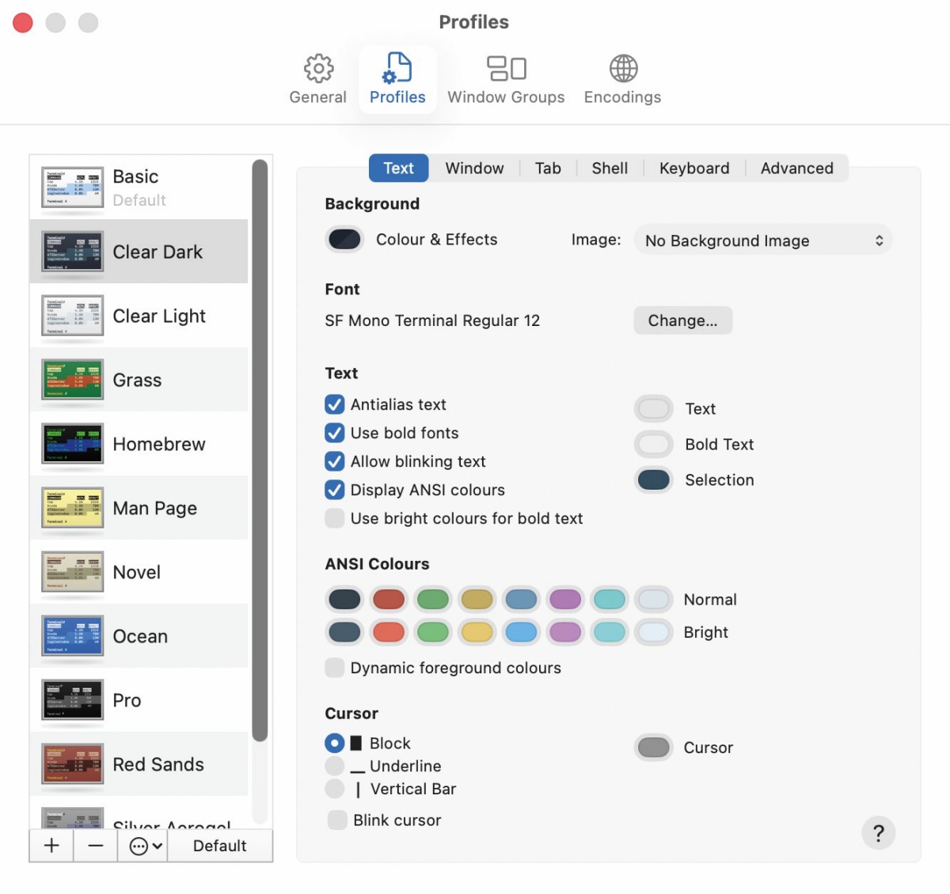950x894 pixels.
Task: Edit the Bright green ANSI colour
Action: (433, 631)
